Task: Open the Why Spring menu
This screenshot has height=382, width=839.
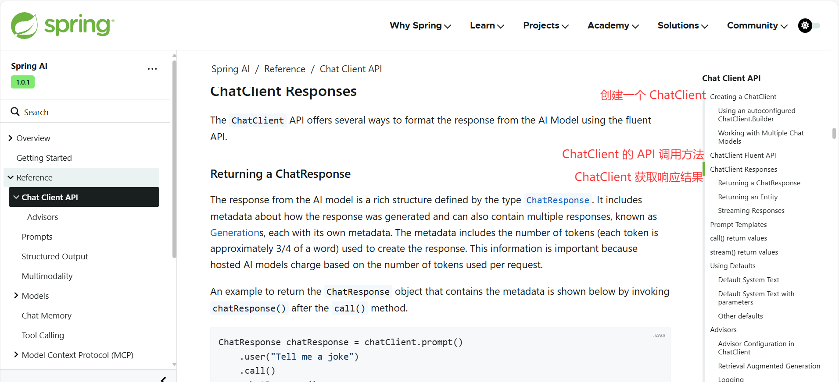Action: pyautogui.click(x=420, y=25)
